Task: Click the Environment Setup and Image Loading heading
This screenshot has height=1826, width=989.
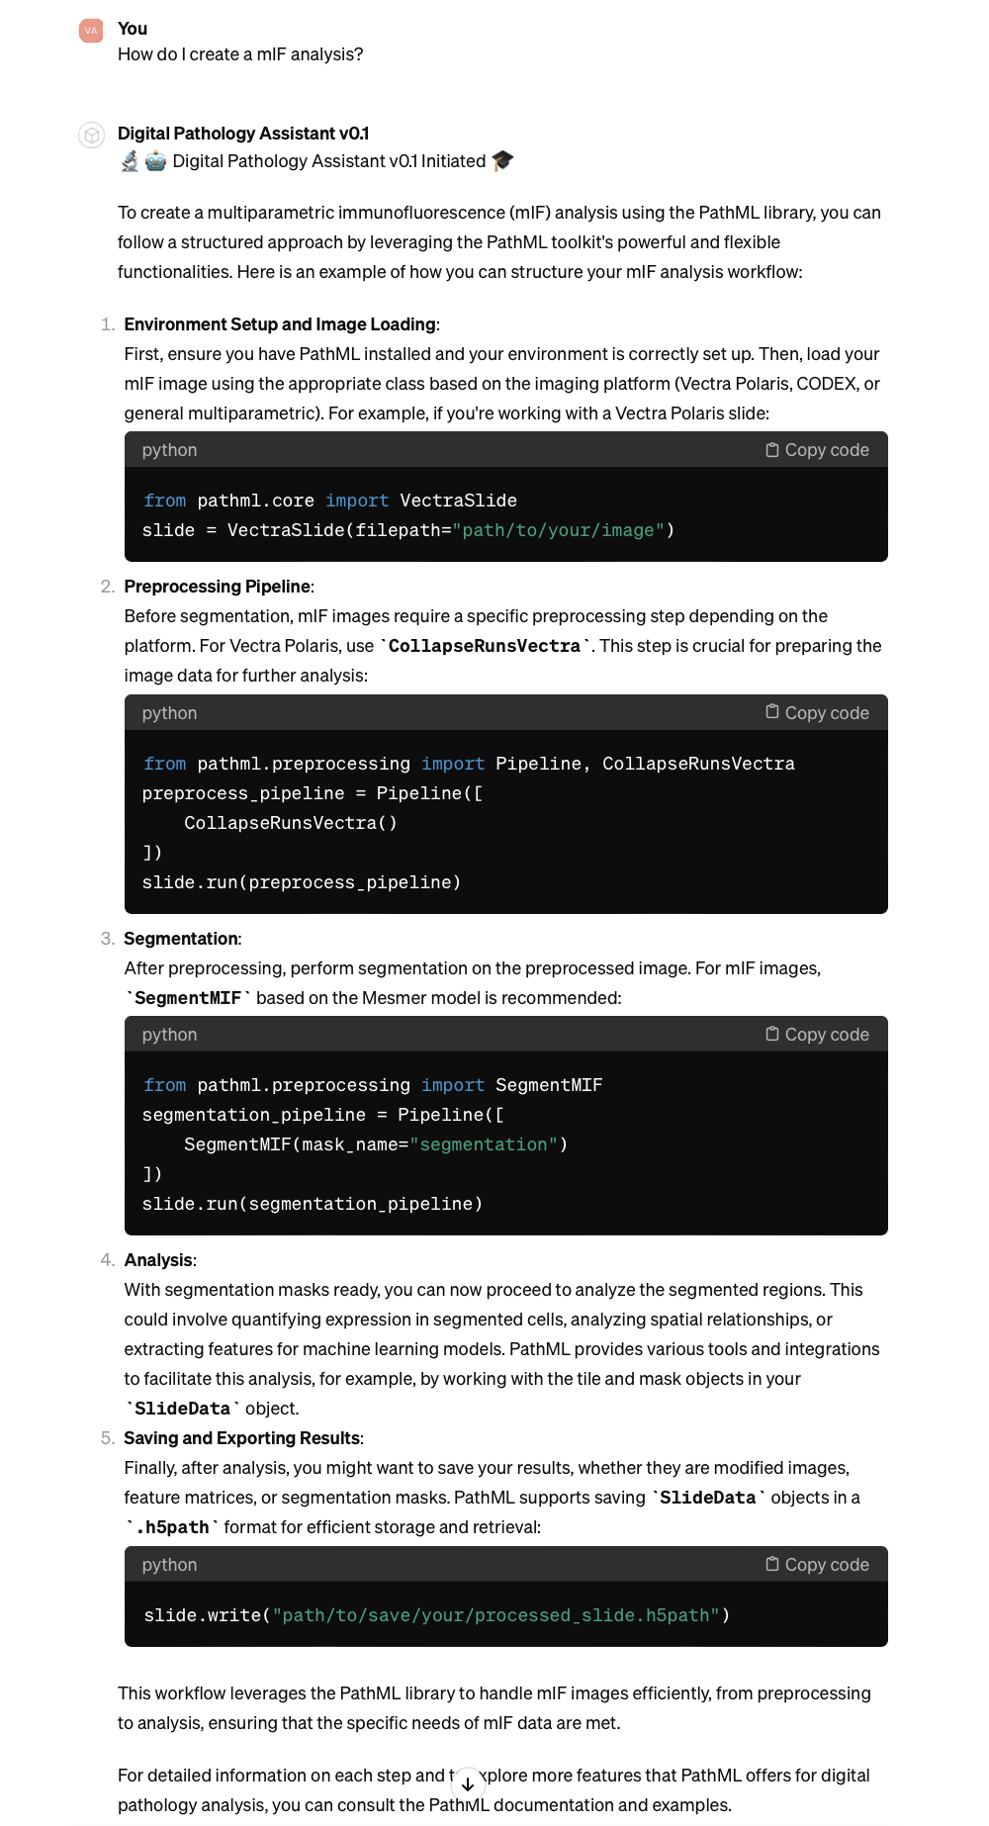Action: 280,324
